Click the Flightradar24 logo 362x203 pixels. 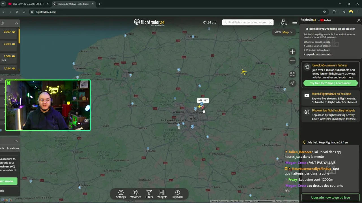pyautogui.click(x=149, y=22)
